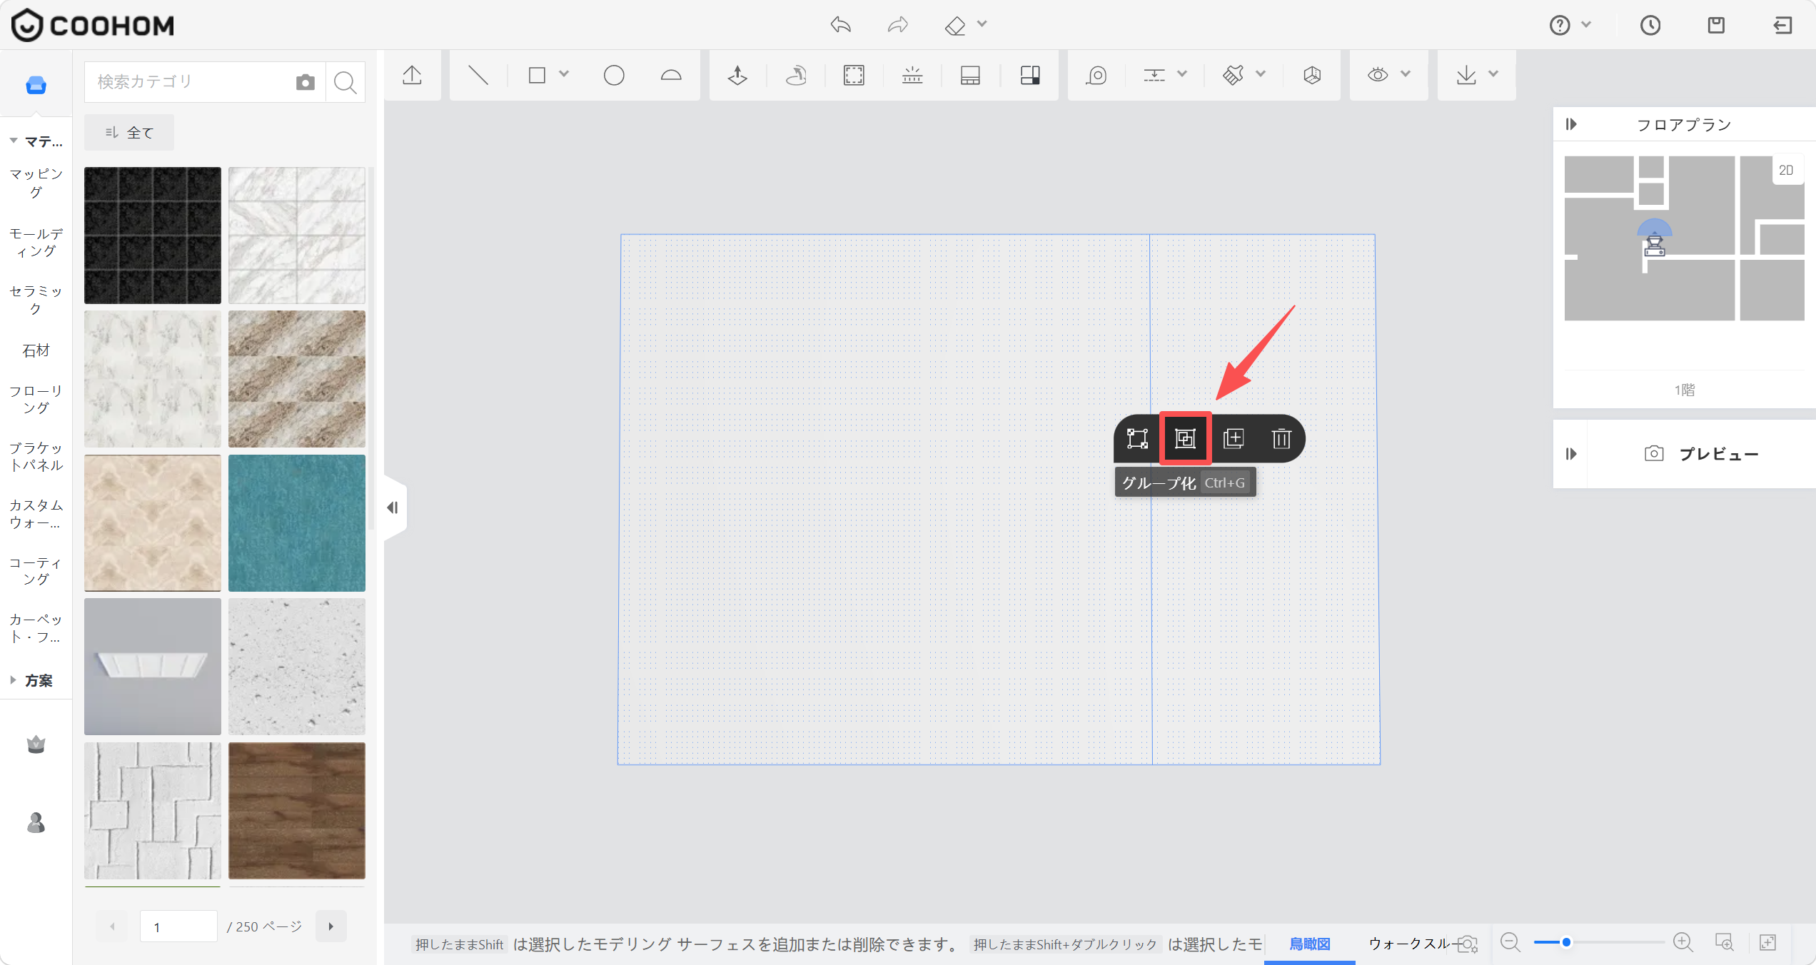1816x965 pixels.
Task: Open the プレビュー preview button
Action: click(x=1702, y=454)
